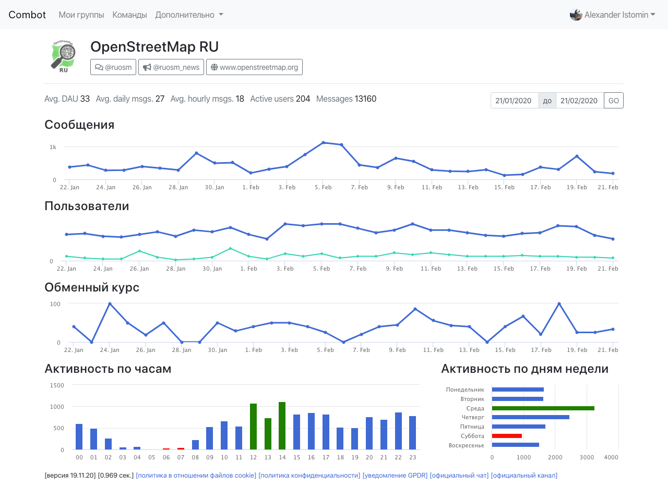Go to Мои группы
Screen dimensions: 668x487
(x=81, y=15)
